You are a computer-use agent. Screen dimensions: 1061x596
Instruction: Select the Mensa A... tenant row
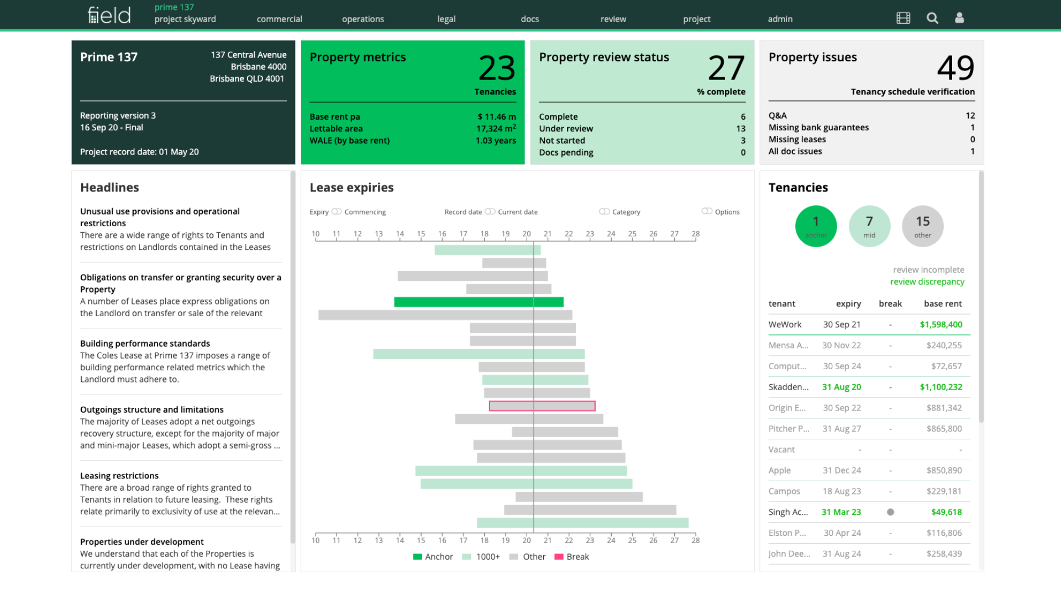pyautogui.click(x=869, y=345)
